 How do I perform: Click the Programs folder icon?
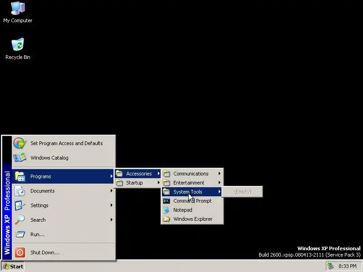tap(20, 176)
